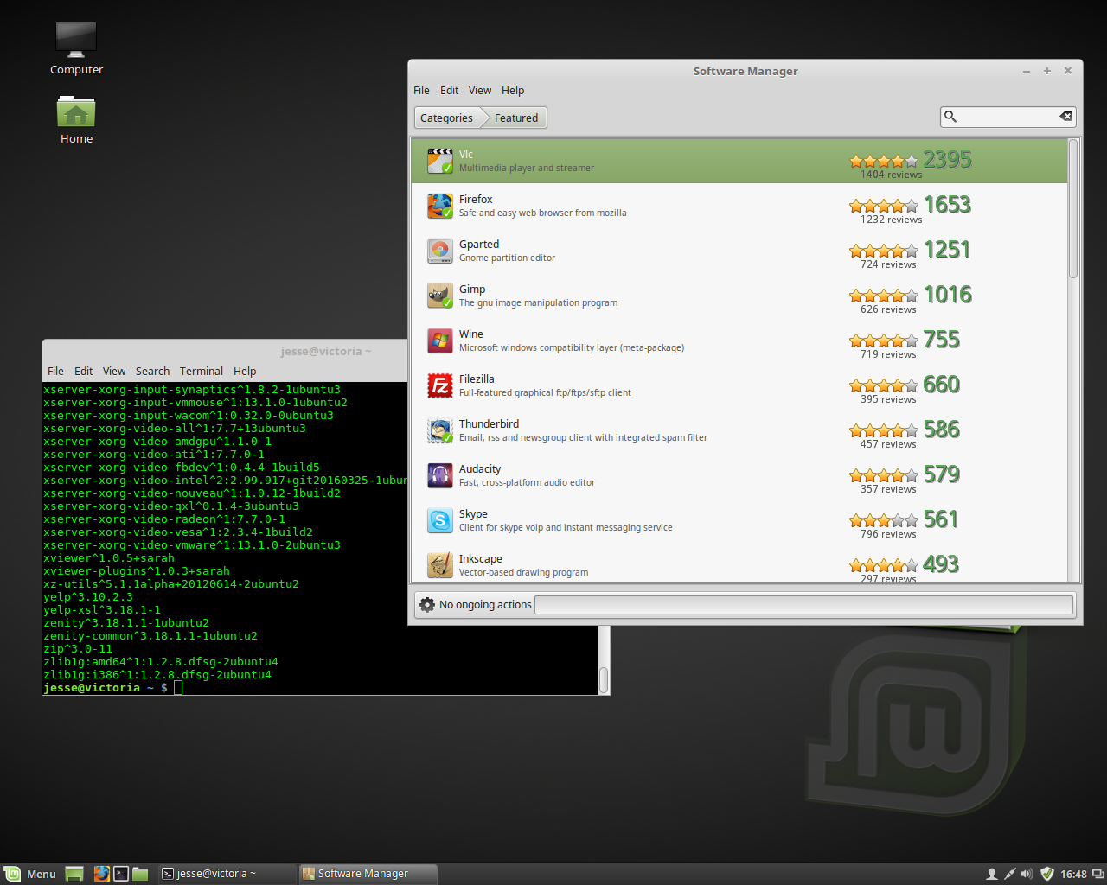Click the Software Manager list scrollbar
The height and width of the screenshot is (885, 1107).
coord(1073,208)
